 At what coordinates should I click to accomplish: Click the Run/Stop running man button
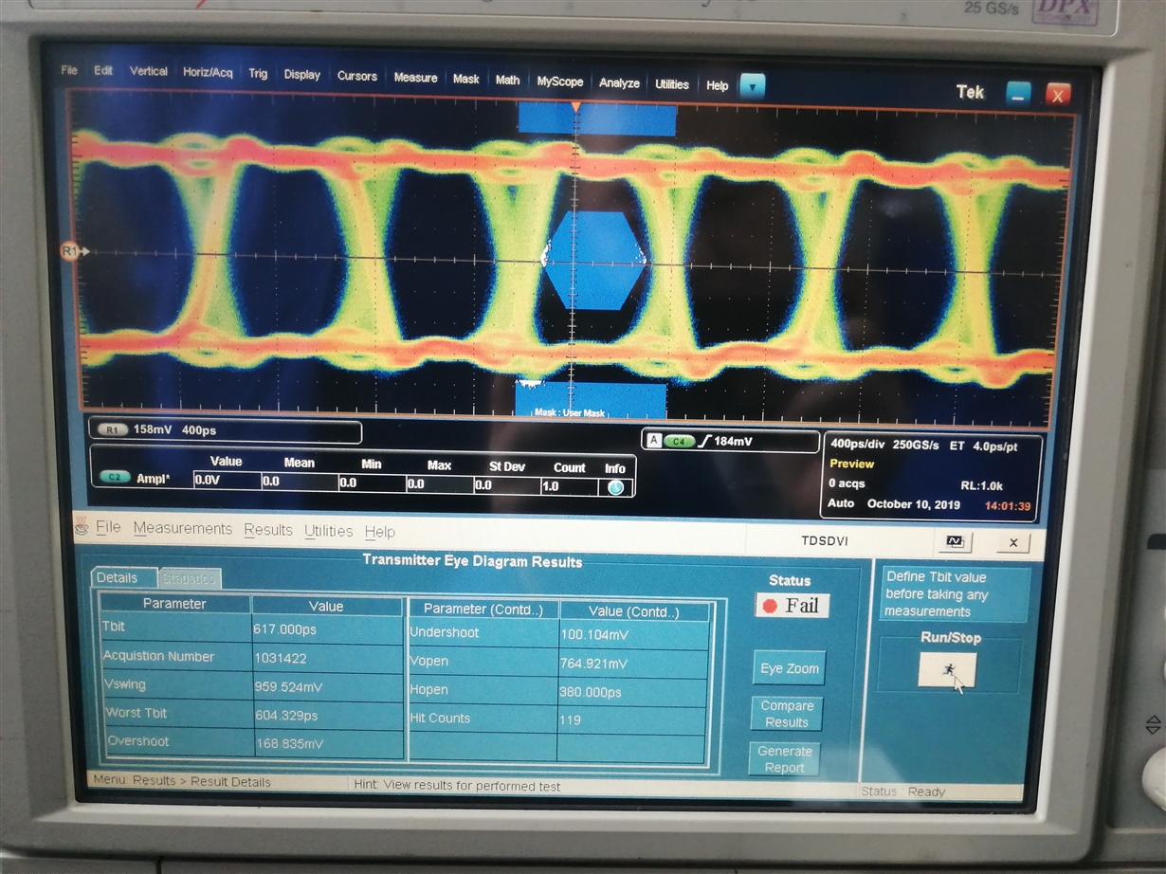point(947,670)
